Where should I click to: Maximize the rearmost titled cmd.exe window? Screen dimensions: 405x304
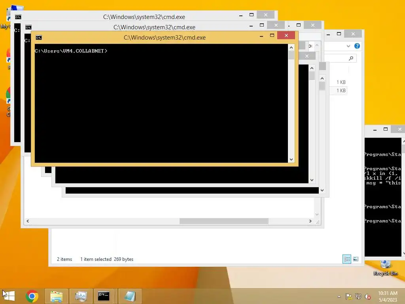(251, 15)
